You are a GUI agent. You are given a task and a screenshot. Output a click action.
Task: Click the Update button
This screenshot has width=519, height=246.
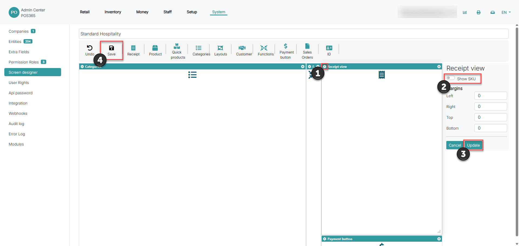point(473,145)
